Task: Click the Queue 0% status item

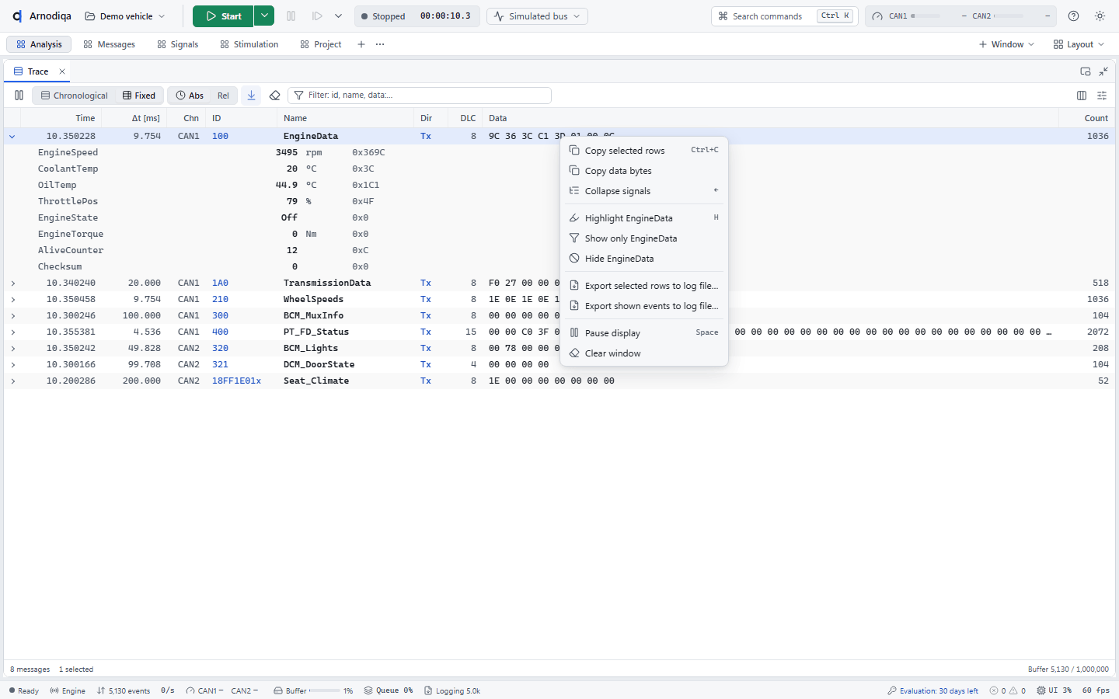Action: (x=389, y=690)
